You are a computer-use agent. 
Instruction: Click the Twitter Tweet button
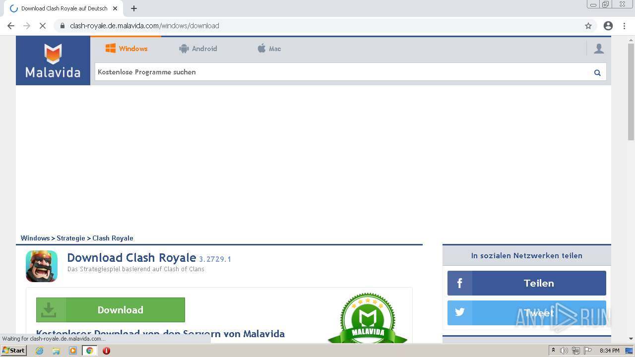(x=527, y=313)
